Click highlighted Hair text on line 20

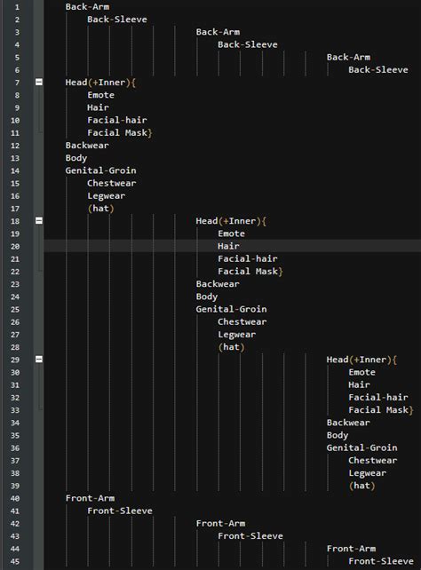(228, 246)
